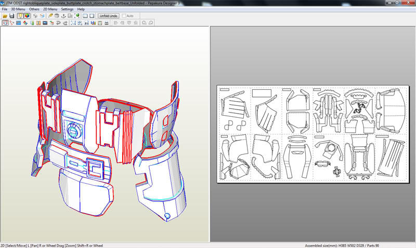Click the P1 page number icon

(86, 23)
